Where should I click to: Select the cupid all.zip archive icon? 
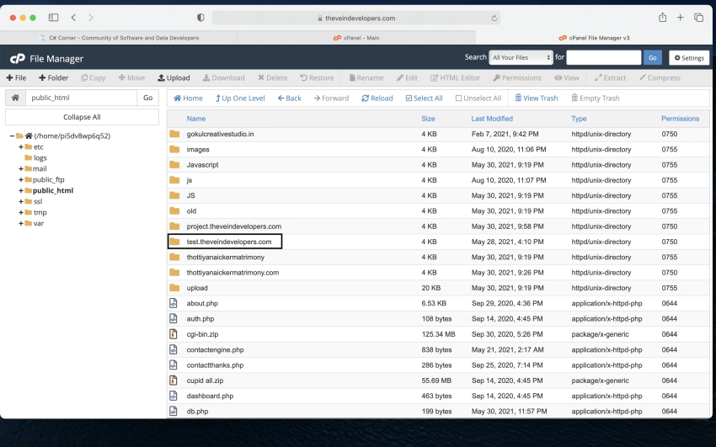pyautogui.click(x=173, y=380)
